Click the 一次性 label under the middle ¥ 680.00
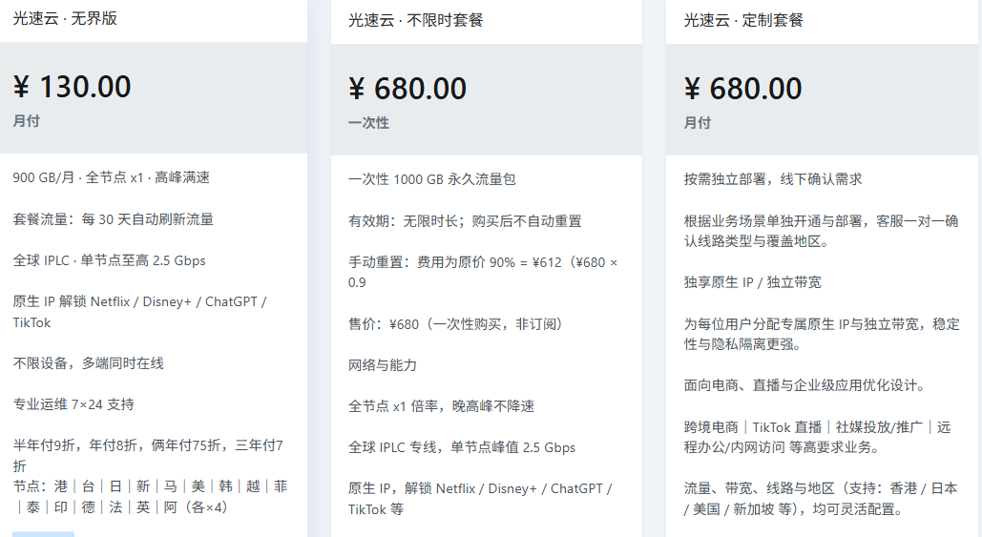Image resolution: width=982 pixels, height=537 pixels. [x=368, y=123]
